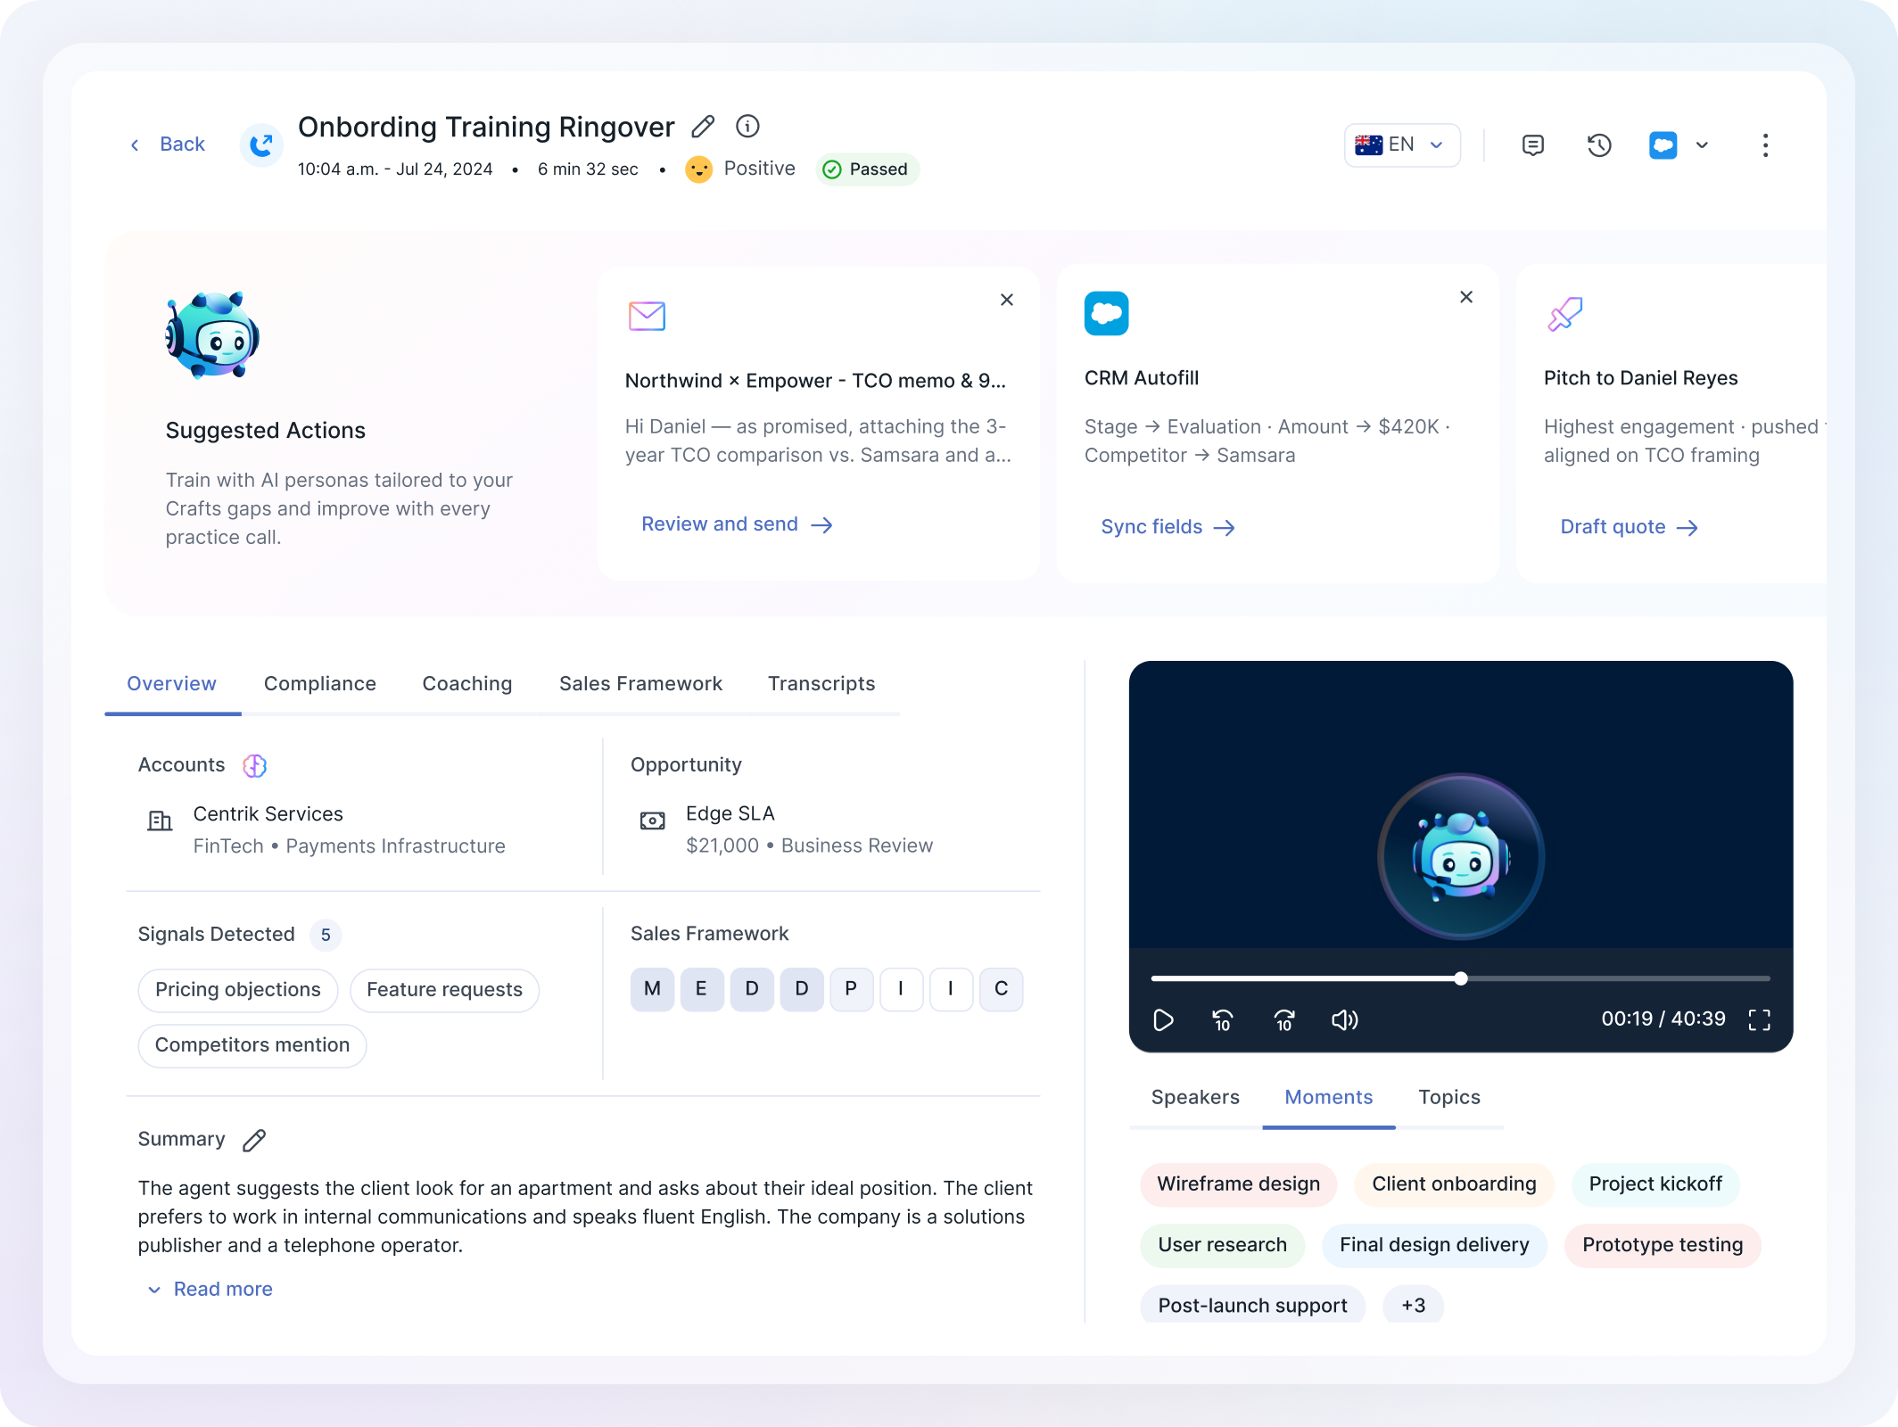
Task: Rewind the recording 10 seconds
Action: pos(1223,1019)
